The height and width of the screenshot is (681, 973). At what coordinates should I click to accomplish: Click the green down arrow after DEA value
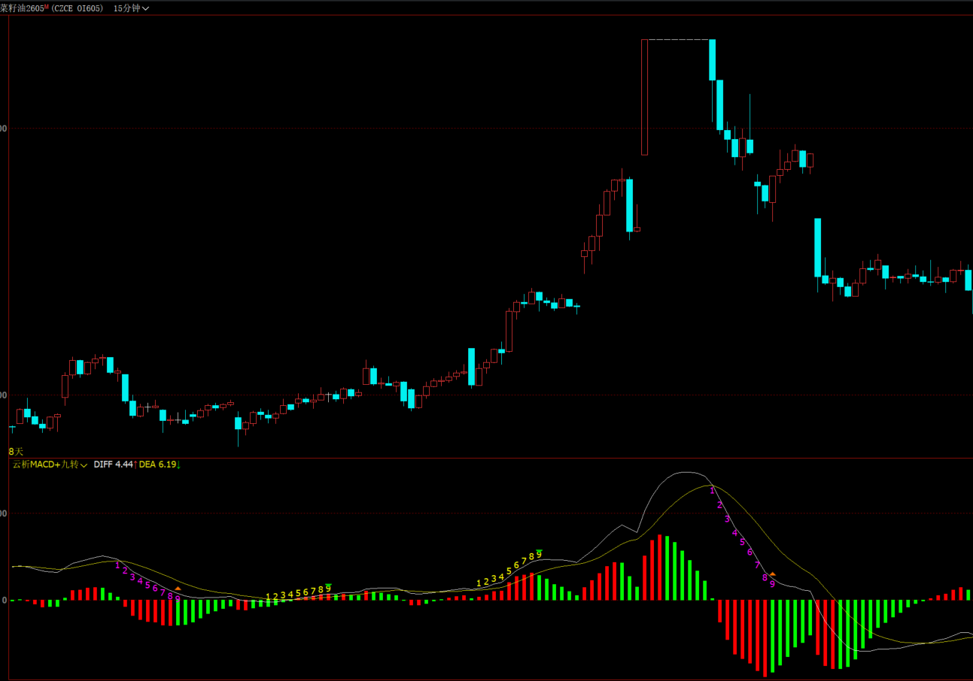[179, 465]
